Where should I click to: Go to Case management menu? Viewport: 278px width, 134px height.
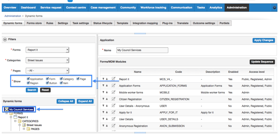click(103, 8)
